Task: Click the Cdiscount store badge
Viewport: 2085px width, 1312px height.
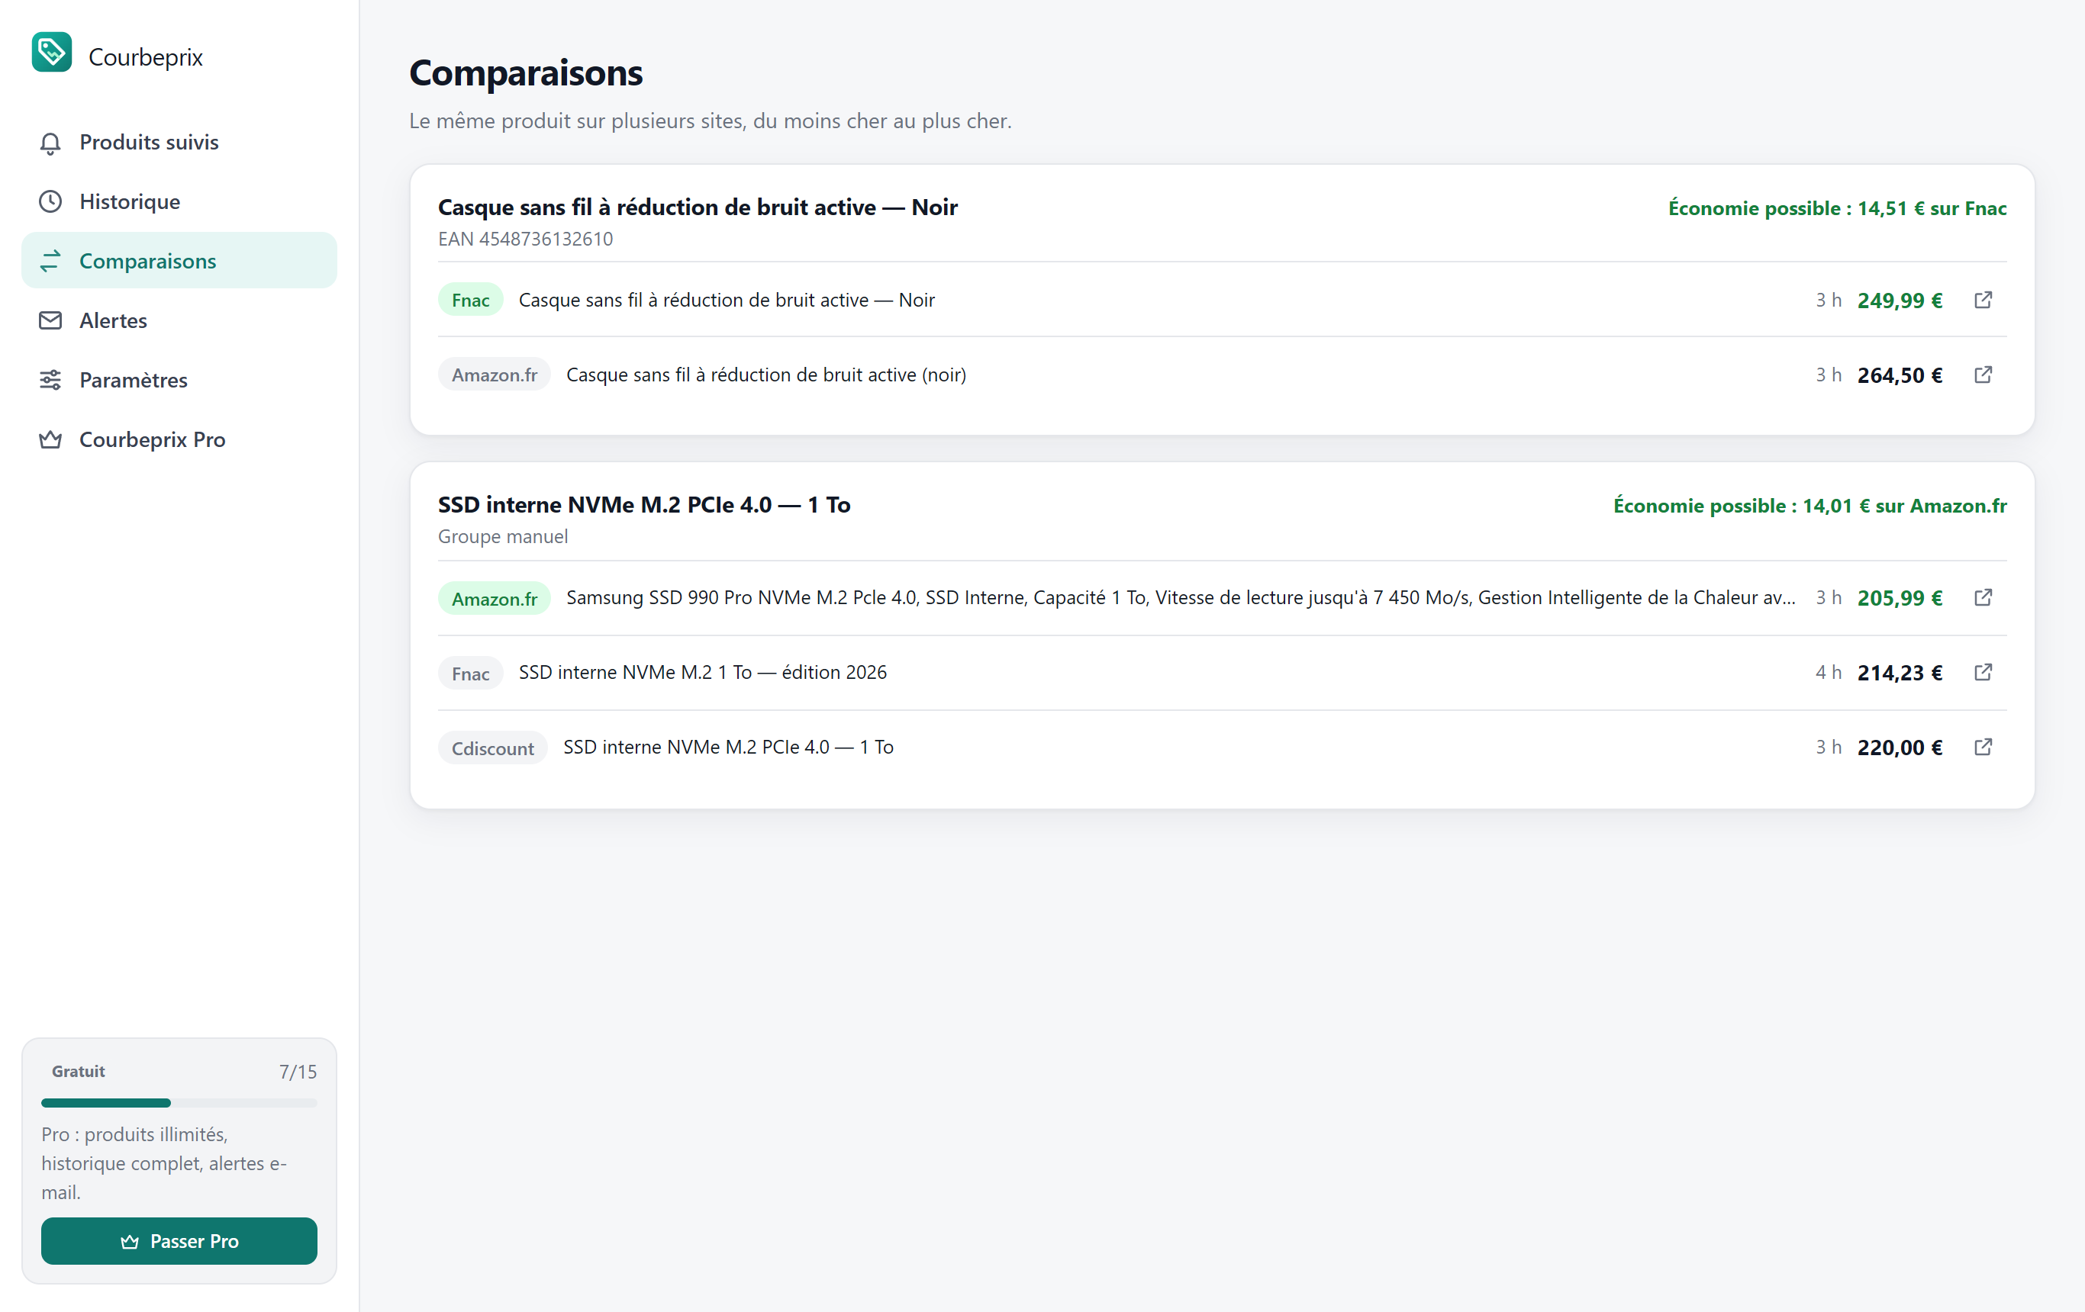Action: point(493,748)
